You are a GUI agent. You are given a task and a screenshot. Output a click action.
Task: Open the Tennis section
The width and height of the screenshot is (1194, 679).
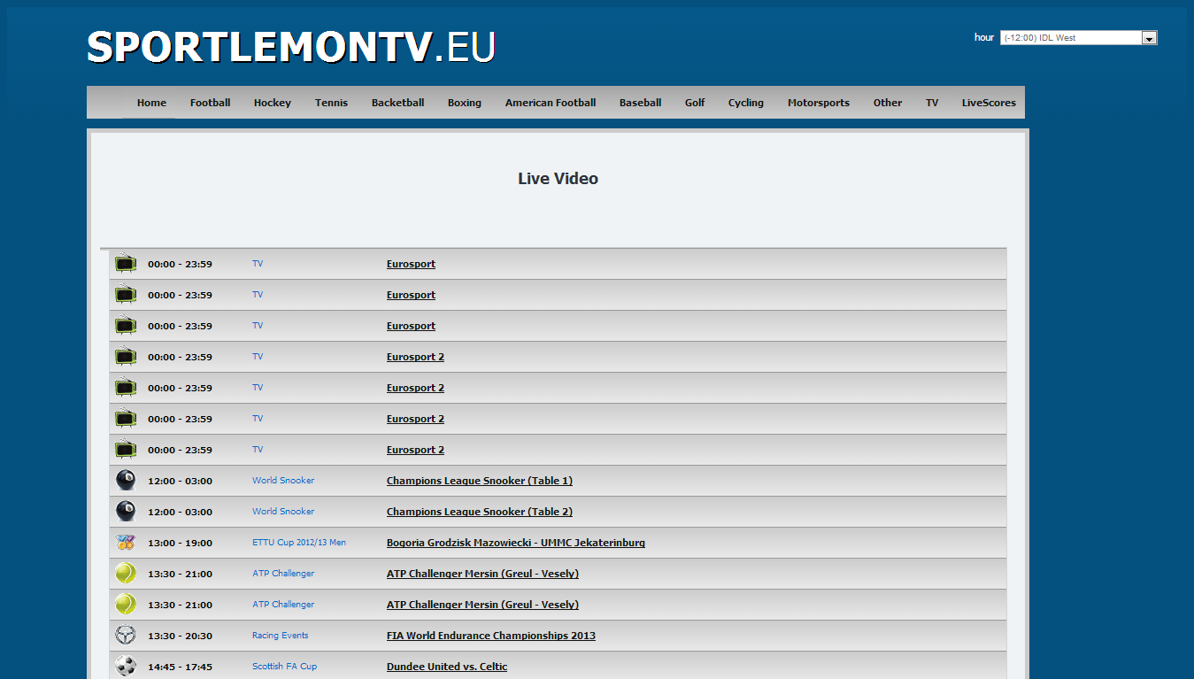coord(331,103)
